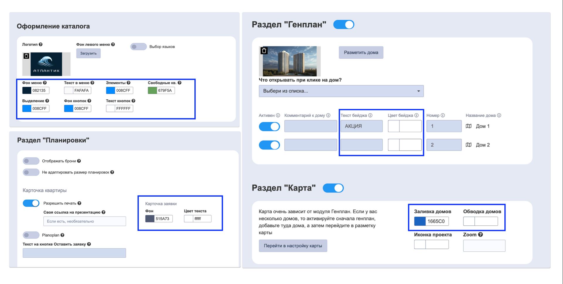Open help icon beside Текст на кнопке Оставить заявку

point(89,244)
